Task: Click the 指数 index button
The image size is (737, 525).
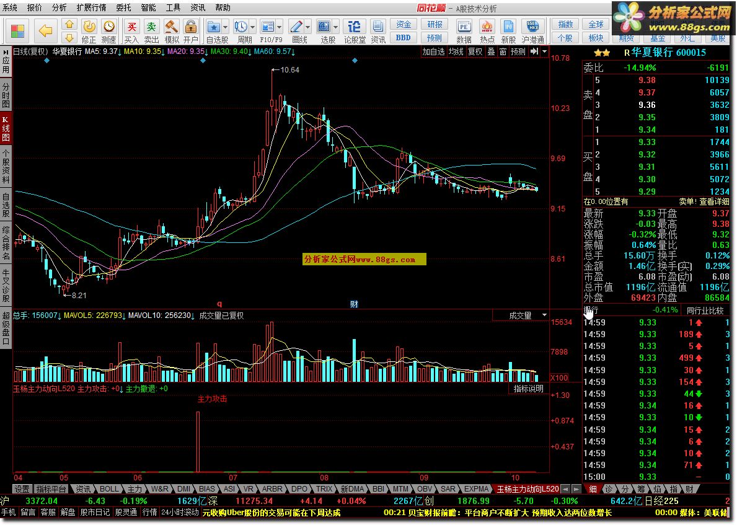Action: click(x=565, y=24)
